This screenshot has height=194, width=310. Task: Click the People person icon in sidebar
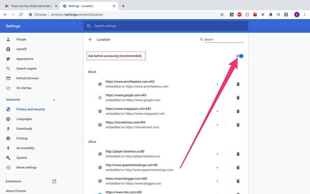[x=8, y=39]
